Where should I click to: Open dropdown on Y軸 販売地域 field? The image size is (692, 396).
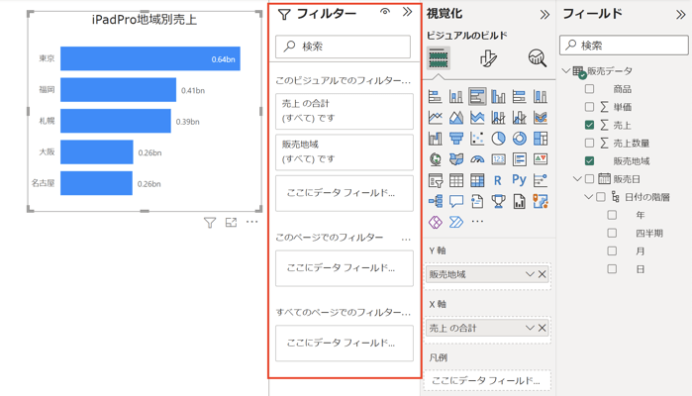(530, 274)
